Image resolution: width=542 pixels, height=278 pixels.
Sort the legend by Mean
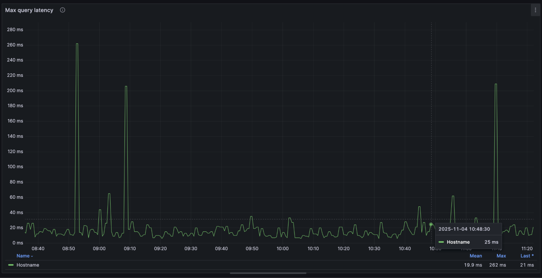click(476, 256)
